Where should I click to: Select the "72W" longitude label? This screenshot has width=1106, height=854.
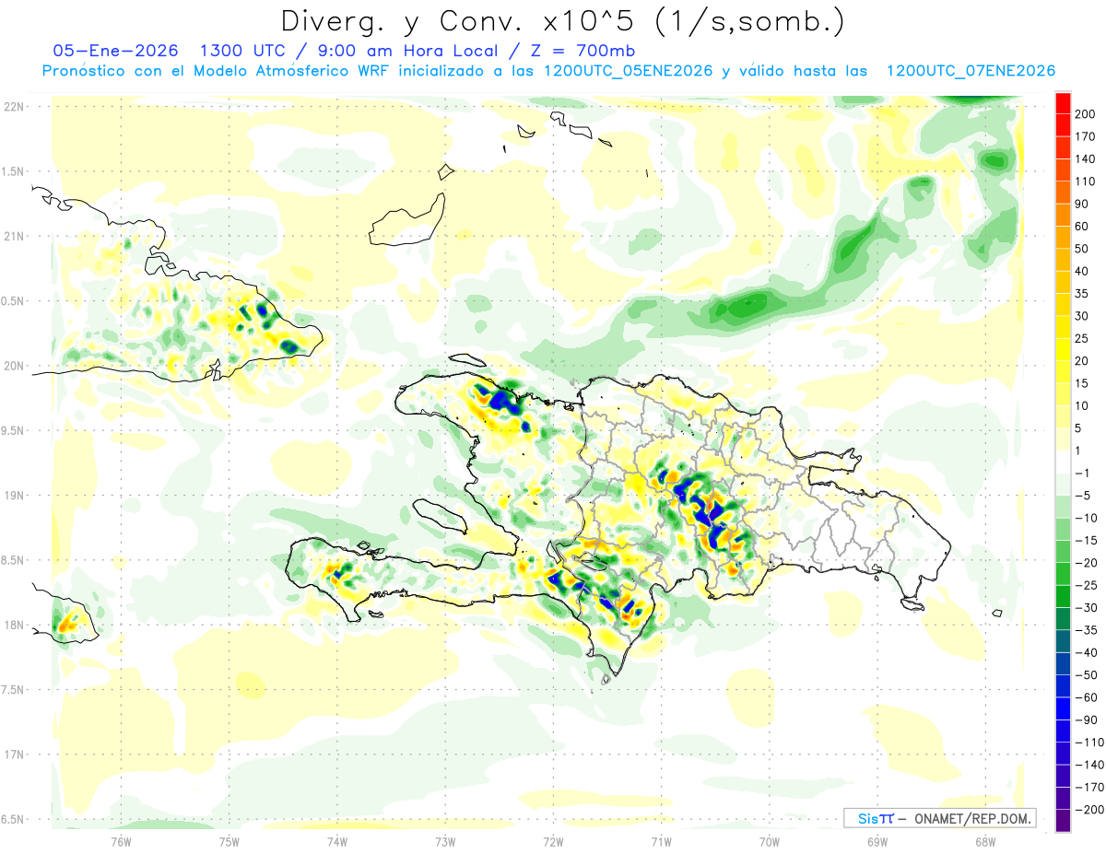pyautogui.click(x=553, y=841)
